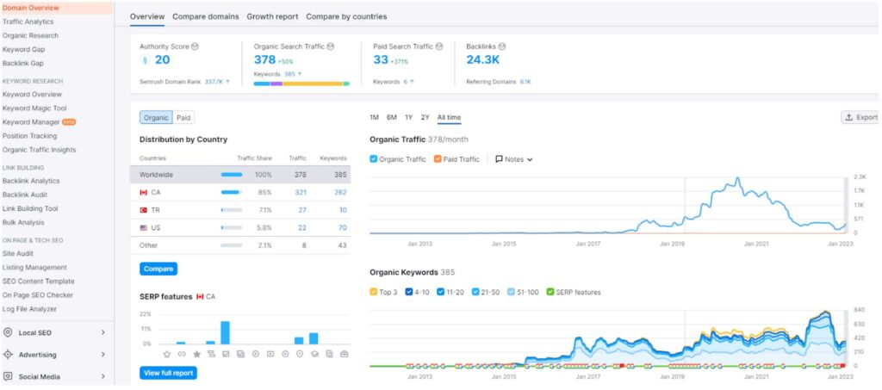Select the 1M time range

(374, 117)
